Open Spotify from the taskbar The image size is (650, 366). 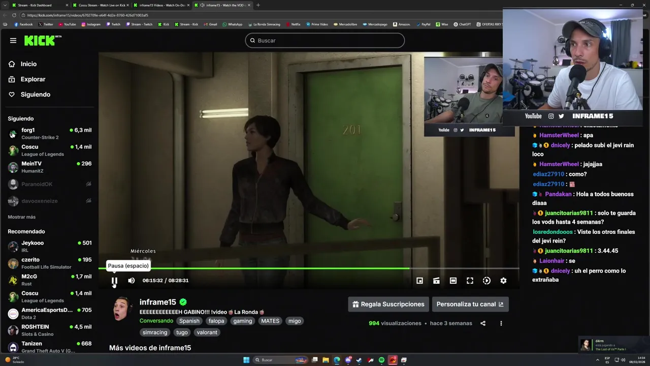(x=381, y=360)
